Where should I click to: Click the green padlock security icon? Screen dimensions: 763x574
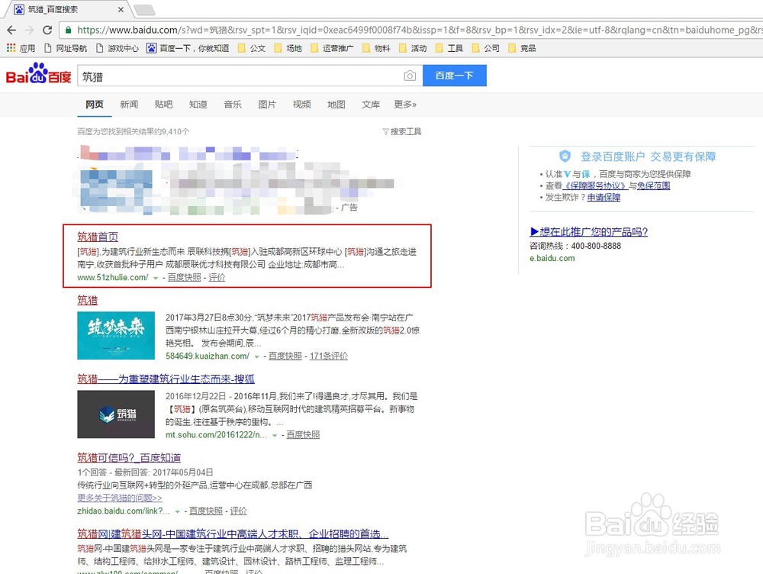[69, 31]
